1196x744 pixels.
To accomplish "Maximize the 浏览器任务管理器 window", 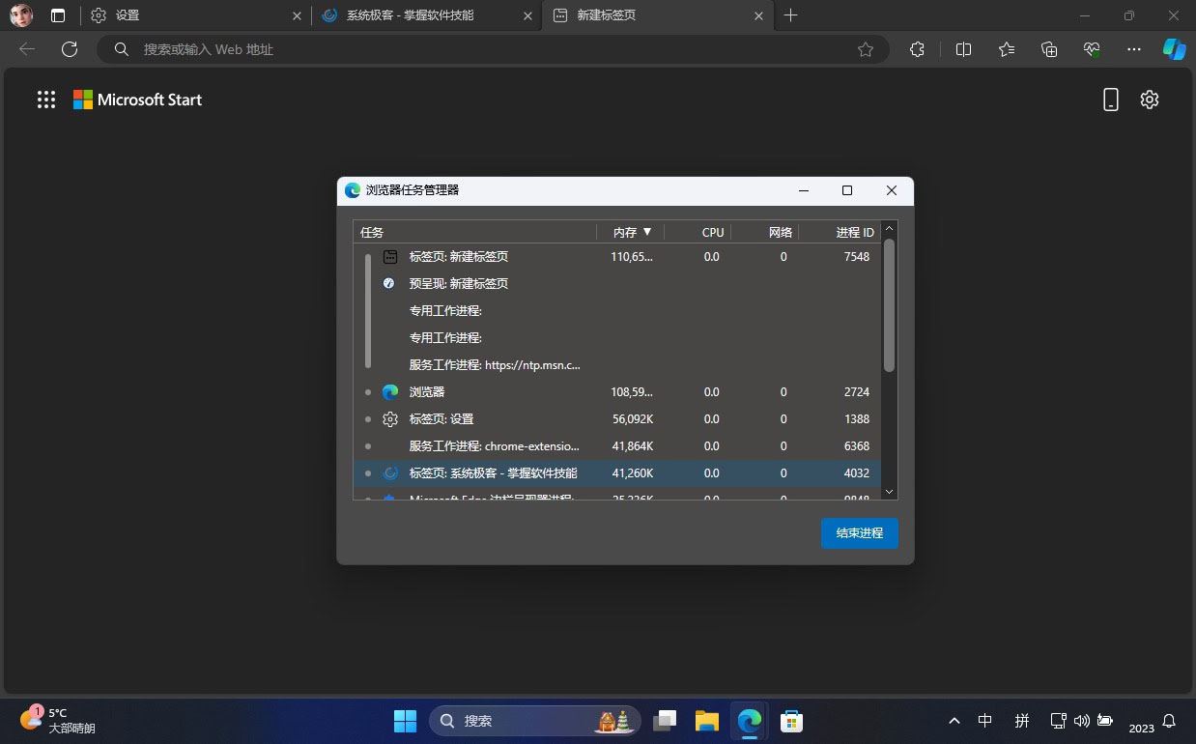I will (x=847, y=190).
